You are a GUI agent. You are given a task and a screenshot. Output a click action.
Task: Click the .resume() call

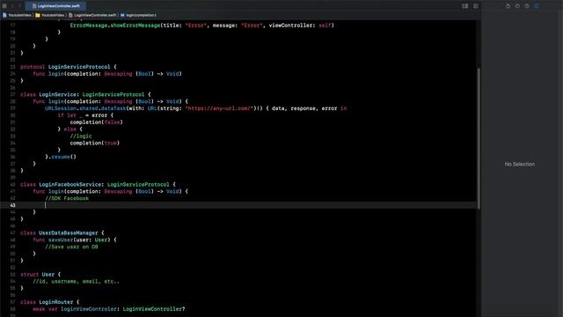click(61, 157)
